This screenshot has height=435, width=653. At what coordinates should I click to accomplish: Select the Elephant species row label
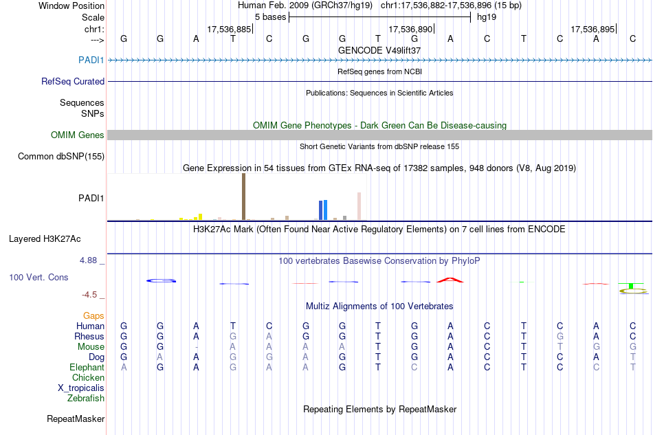tap(87, 367)
